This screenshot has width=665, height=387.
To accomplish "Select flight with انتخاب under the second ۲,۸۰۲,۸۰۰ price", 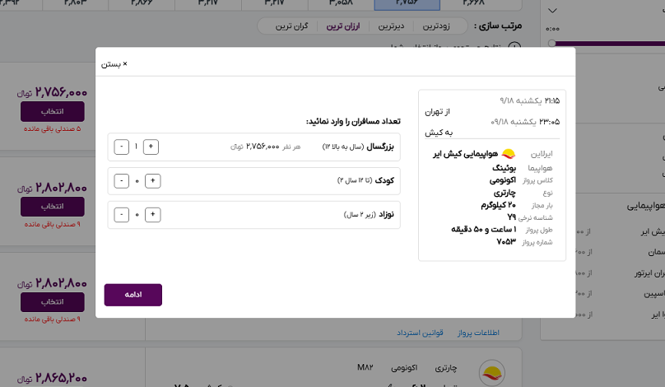I will (52, 301).
